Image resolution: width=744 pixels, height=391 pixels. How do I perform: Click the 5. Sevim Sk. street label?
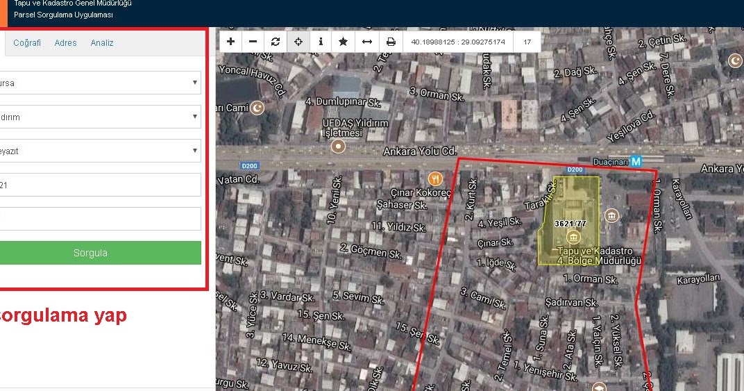357,297
